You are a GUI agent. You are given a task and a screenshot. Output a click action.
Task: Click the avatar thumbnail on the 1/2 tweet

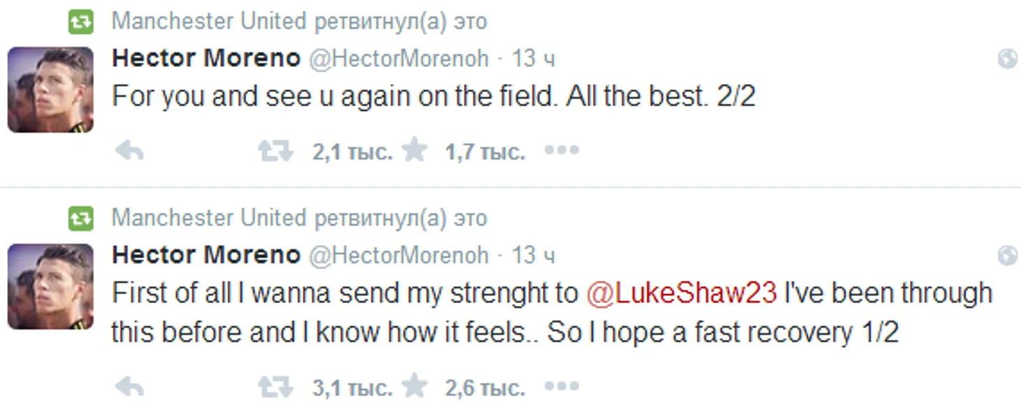click(x=50, y=286)
